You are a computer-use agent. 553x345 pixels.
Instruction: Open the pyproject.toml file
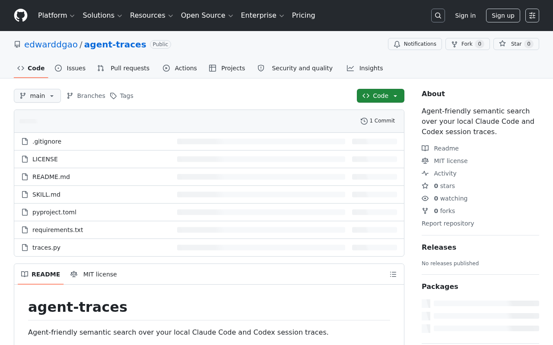click(54, 212)
